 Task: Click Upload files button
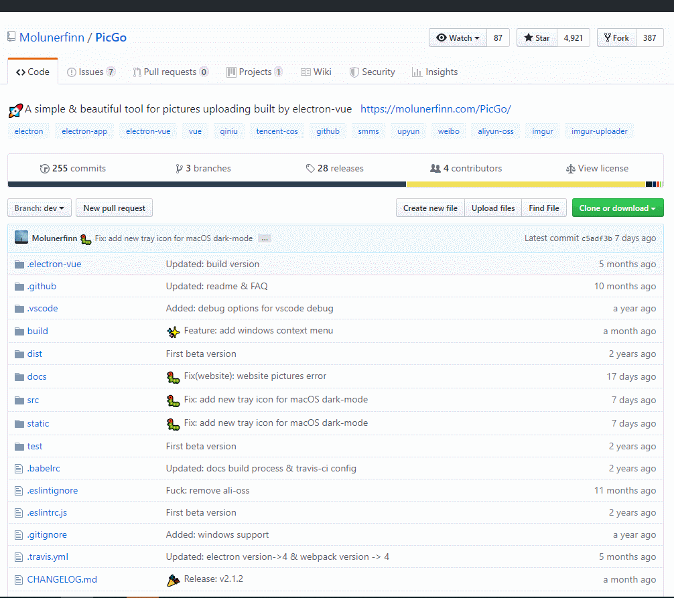[493, 208]
